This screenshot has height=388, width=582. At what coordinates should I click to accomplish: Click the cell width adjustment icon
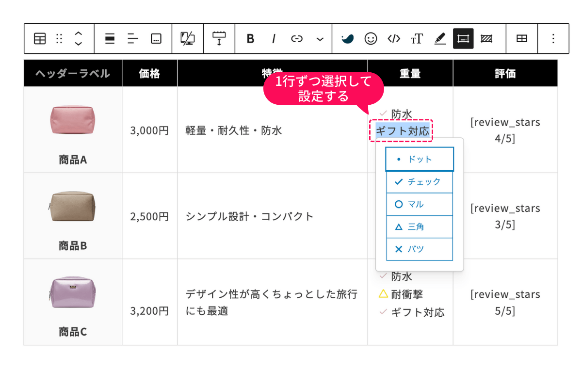click(x=219, y=38)
